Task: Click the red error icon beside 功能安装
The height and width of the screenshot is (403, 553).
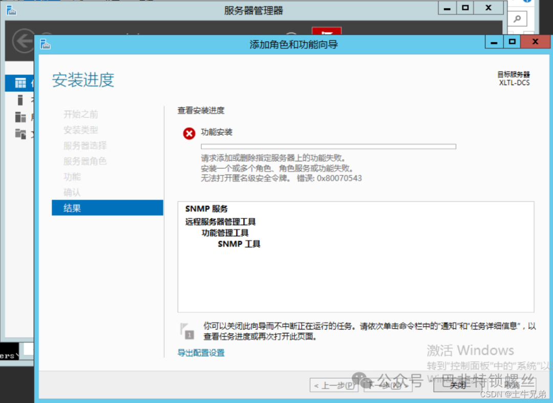Action: point(189,133)
